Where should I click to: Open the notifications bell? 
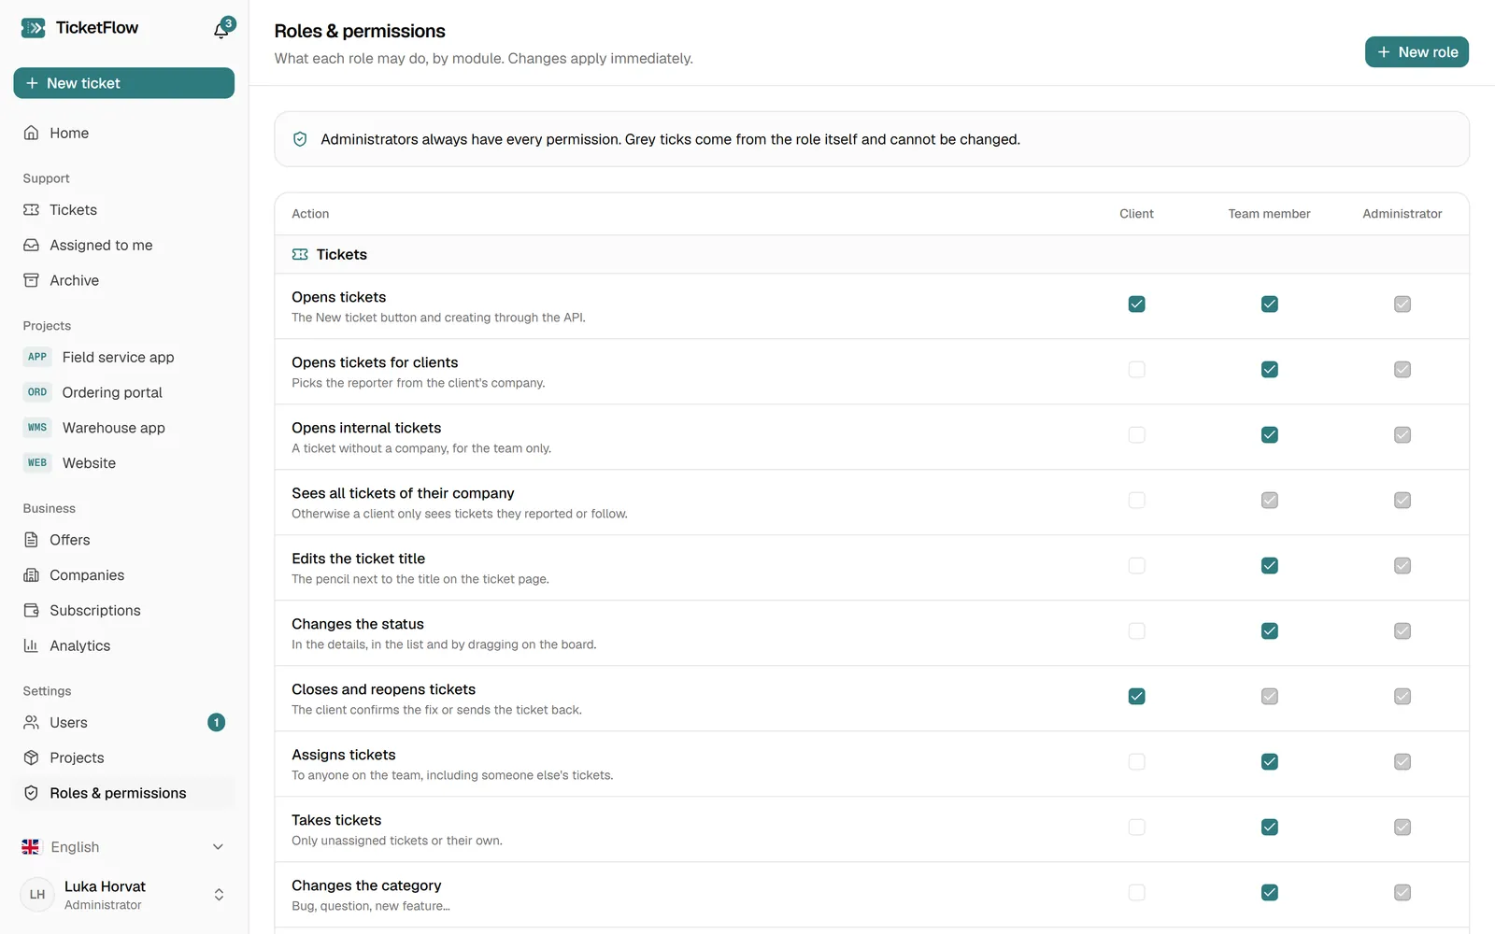coord(221,30)
